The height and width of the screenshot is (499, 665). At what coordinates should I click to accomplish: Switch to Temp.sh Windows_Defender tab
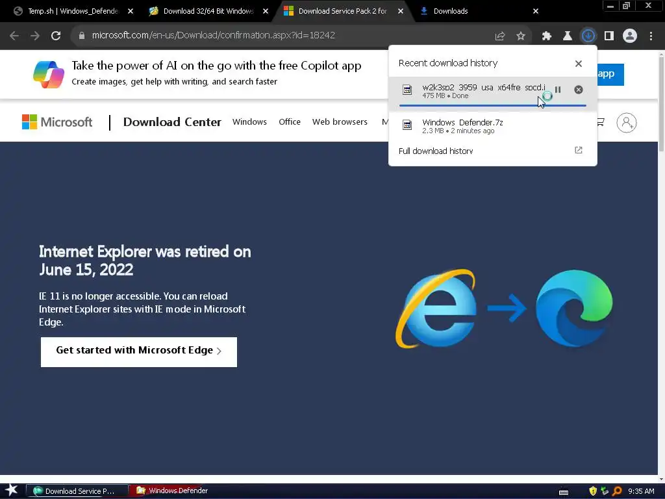coord(73,12)
